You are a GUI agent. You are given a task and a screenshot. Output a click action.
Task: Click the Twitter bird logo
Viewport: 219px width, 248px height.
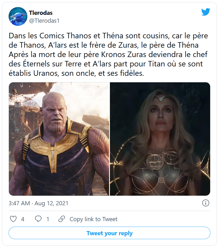[x=205, y=12]
